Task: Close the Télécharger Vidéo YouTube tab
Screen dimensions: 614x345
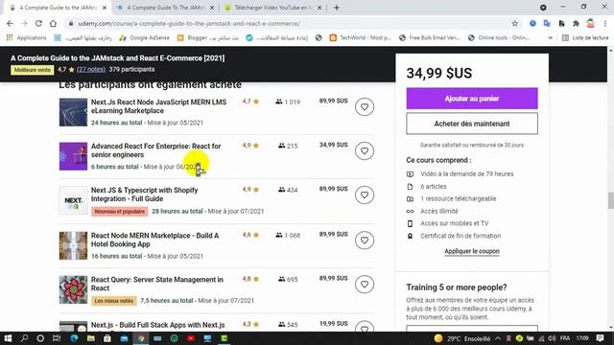Action: tap(319, 8)
